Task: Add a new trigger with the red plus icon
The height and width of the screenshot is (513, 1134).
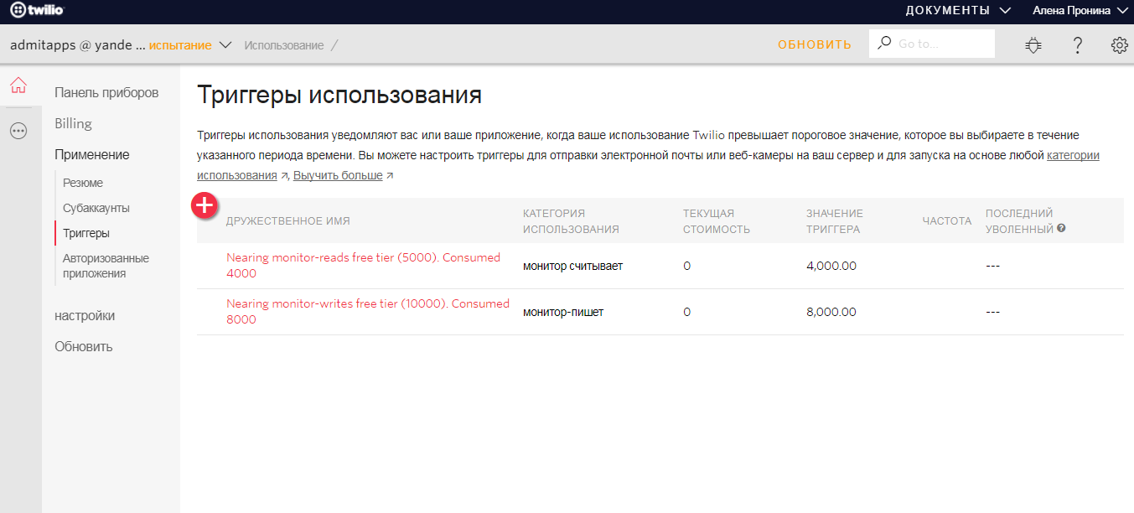Action: point(205,205)
